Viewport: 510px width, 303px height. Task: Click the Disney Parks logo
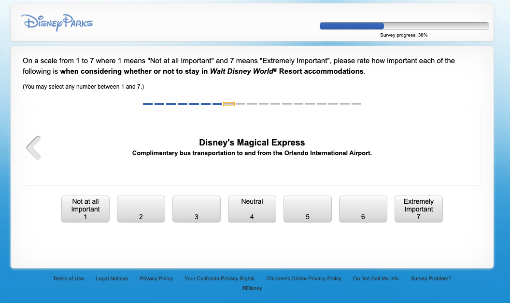[57, 22]
